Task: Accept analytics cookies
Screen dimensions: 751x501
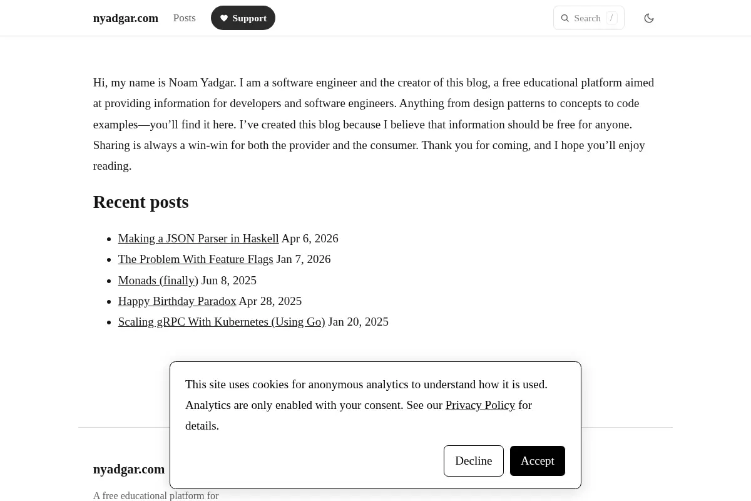Action: [538, 461]
